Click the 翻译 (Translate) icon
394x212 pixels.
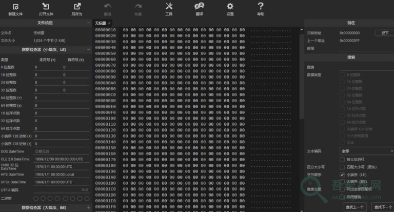pos(199,7)
